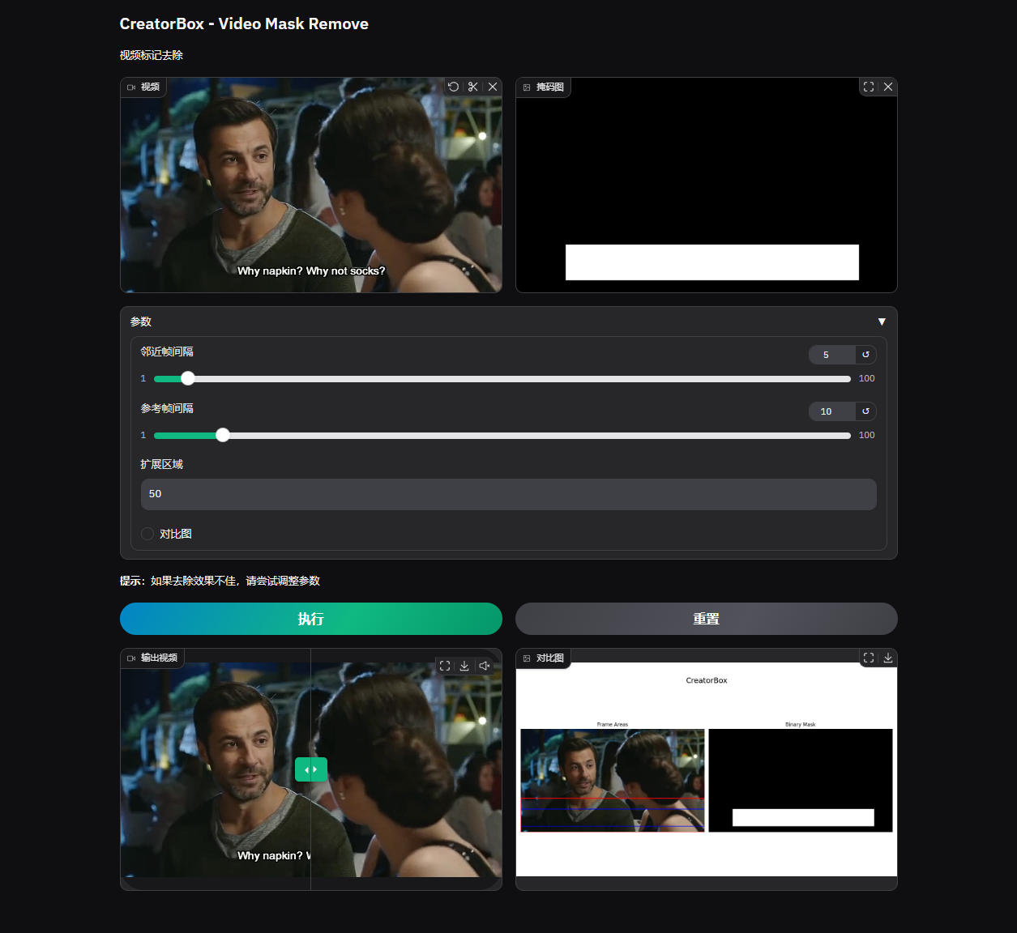The width and height of the screenshot is (1017, 933).
Task: Reset the 参考帧间隔 value to default
Action: pyautogui.click(x=865, y=411)
